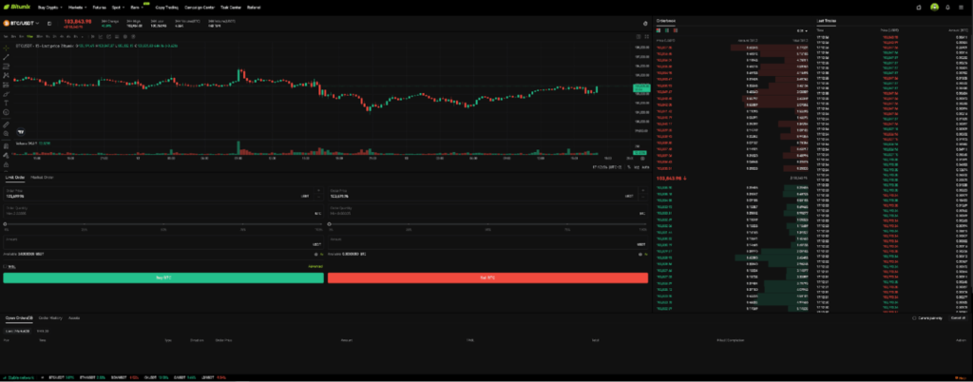
Task: Select the zoom-in tool in chart sidebar
Action: [7, 133]
